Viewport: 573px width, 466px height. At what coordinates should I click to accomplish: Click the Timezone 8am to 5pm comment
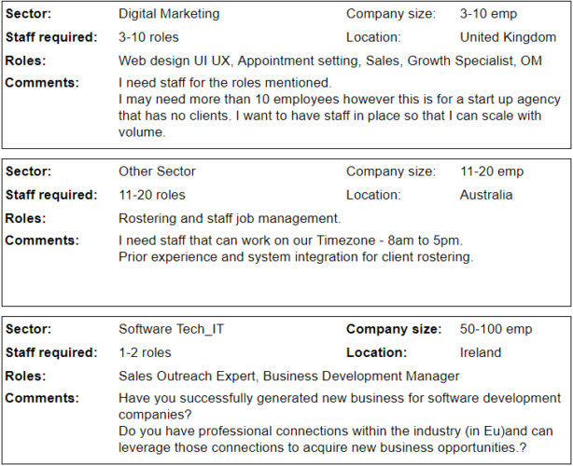coord(290,240)
